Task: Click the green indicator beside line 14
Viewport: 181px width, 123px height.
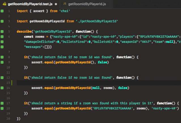Action: (x=2, y=88)
